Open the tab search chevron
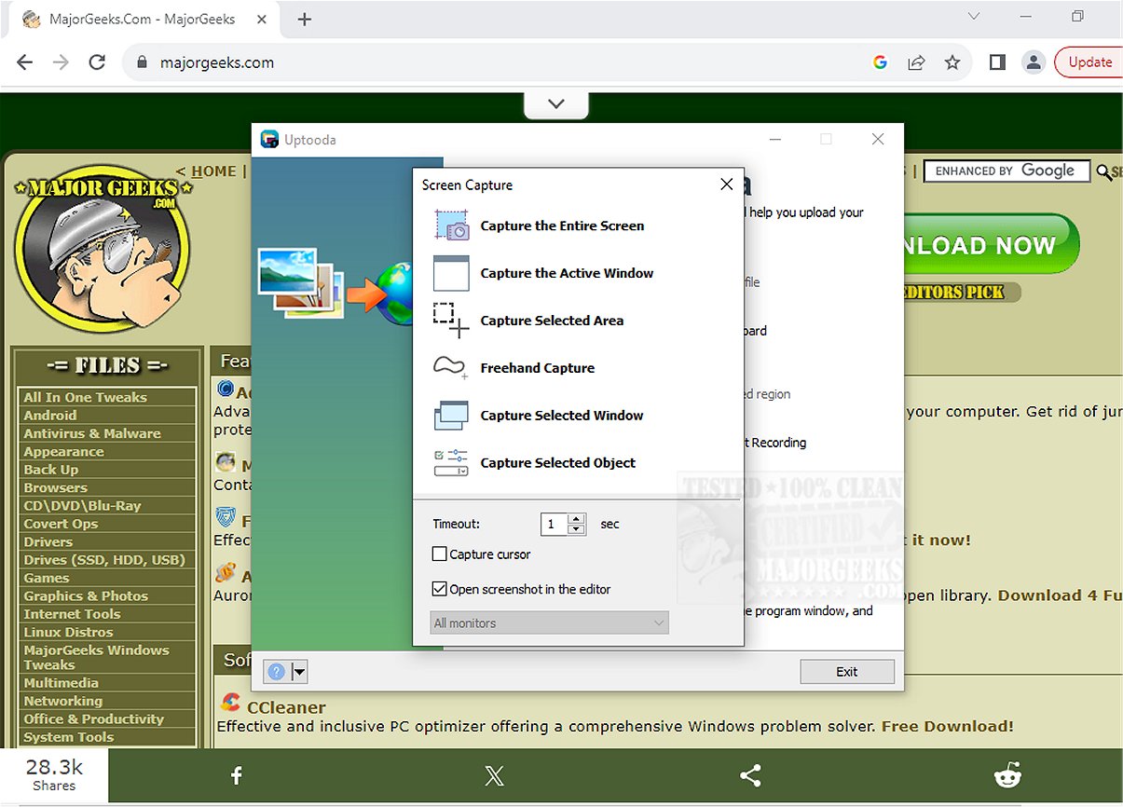 pyautogui.click(x=974, y=16)
